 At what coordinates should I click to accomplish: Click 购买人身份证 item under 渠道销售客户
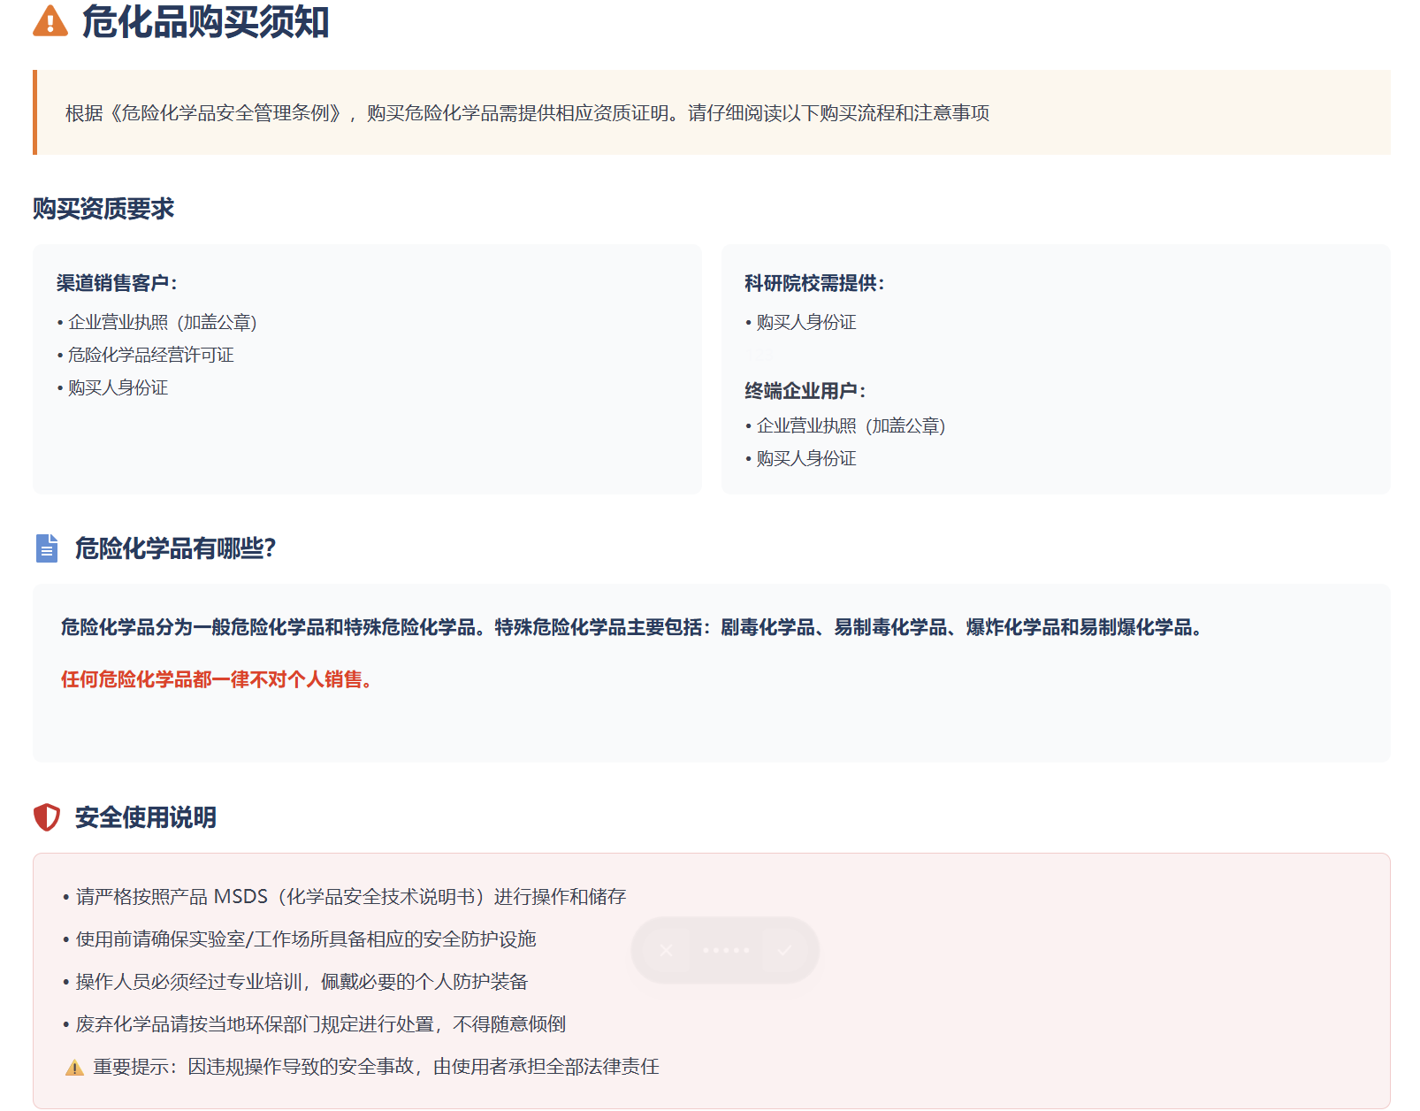pyautogui.click(x=112, y=387)
